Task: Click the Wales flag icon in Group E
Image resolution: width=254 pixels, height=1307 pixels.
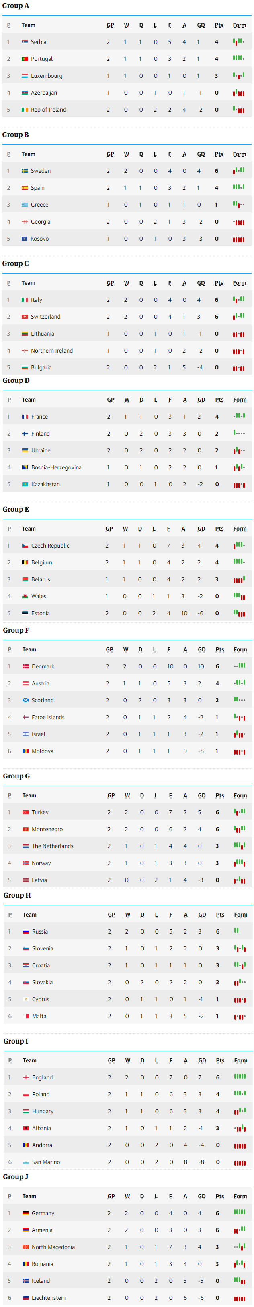Action: 25,596
